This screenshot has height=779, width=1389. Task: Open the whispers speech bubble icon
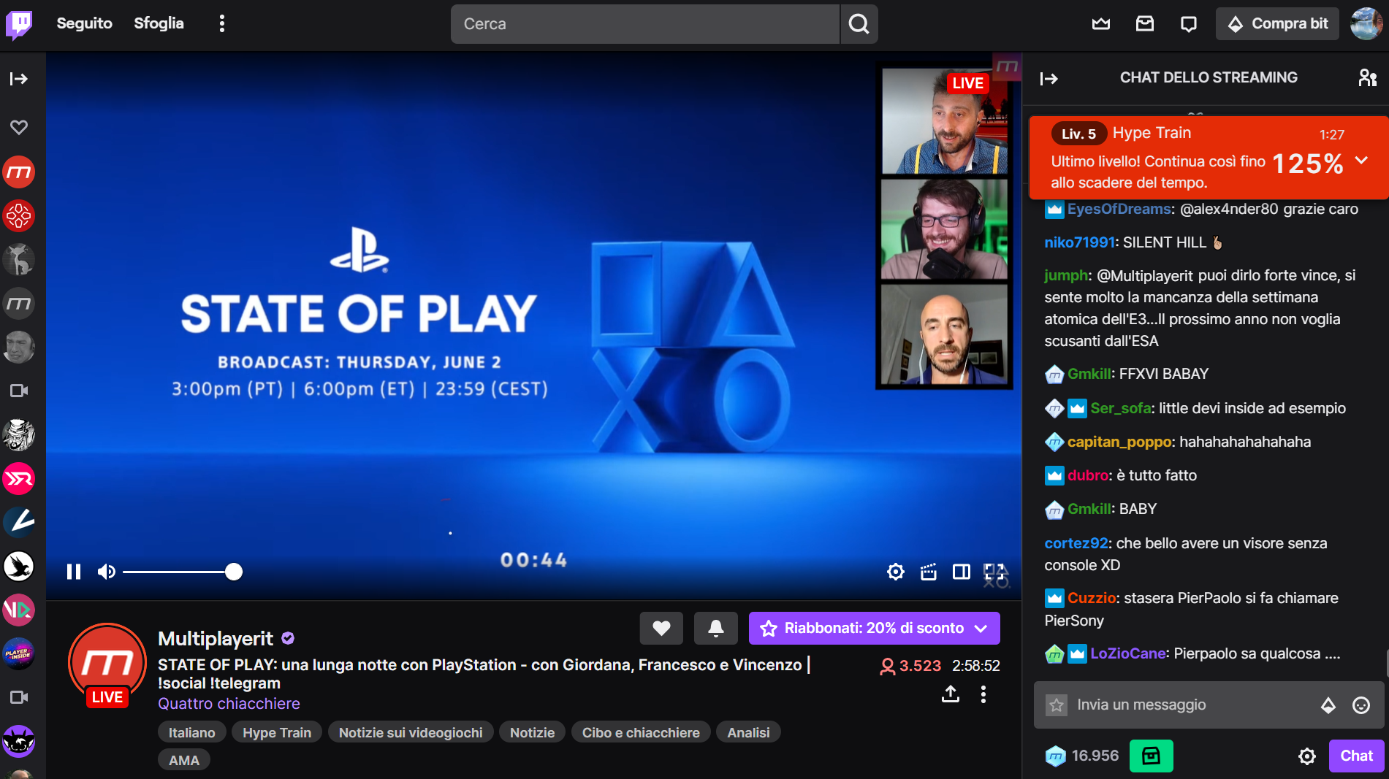pos(1189,24)
